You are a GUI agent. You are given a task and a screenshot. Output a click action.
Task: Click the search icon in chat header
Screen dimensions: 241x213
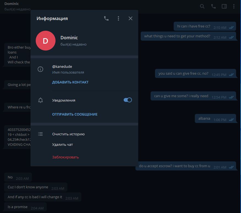click(x=202, y=6)
